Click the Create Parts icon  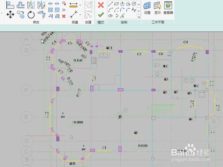(x=88, y=14)
